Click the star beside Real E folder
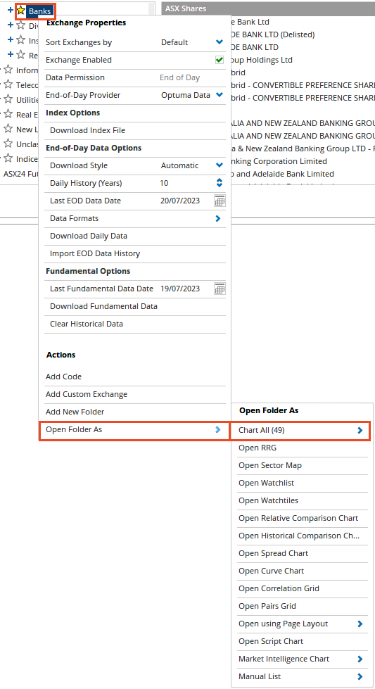 click(8, 114)
